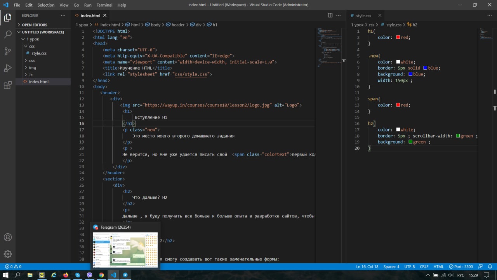The height and width of the screenshot is (280, 497).
Task: Switch to the style.css tab
Action: 363,16
